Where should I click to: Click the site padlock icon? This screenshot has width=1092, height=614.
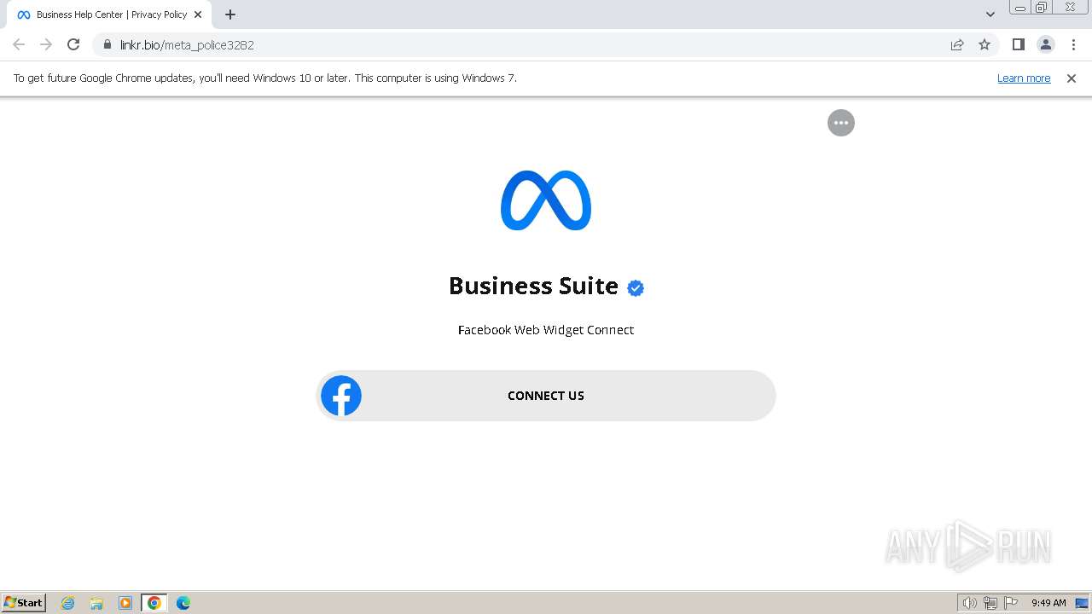(107, 44)
